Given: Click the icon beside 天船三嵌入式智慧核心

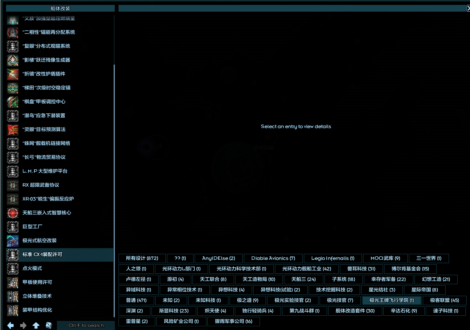Looking at the screenshot, I should 13,213.
